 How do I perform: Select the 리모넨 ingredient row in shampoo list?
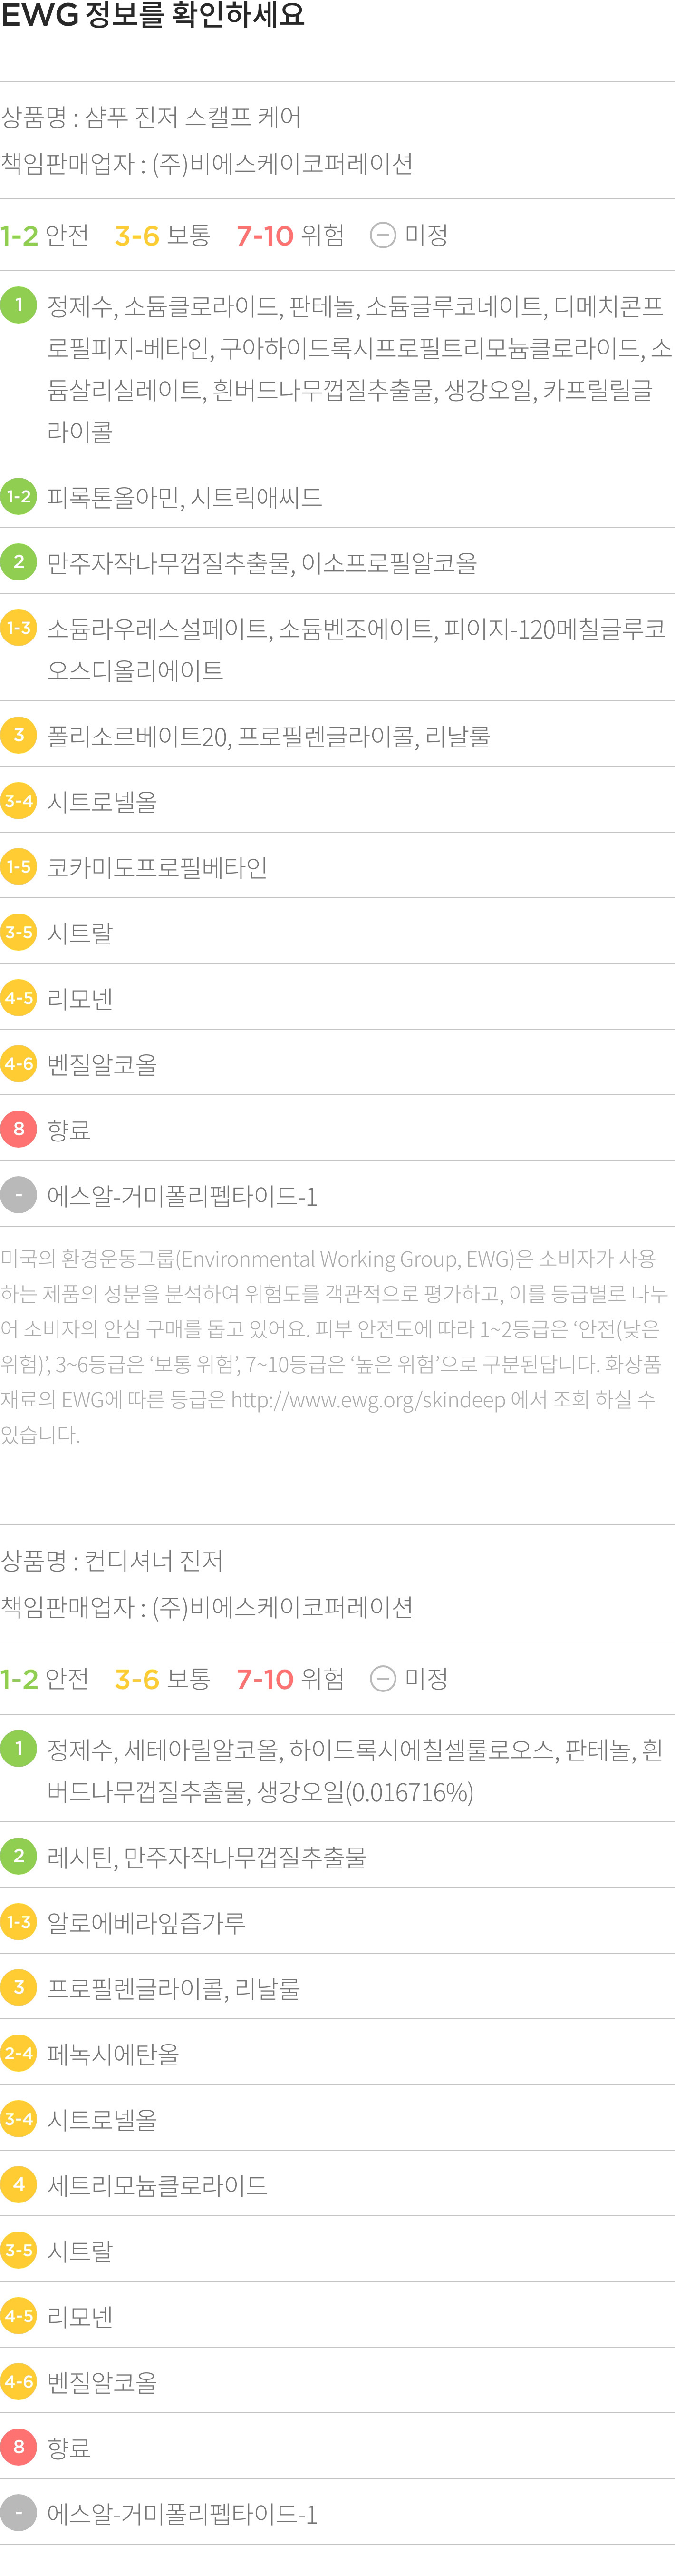coord(337,997)
